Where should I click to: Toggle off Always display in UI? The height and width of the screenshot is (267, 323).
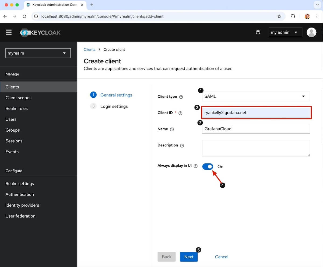pyautogui.click(x=208, y=166)
